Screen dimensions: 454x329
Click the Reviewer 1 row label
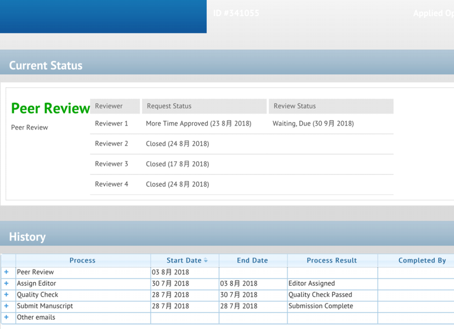coord(111,123)
